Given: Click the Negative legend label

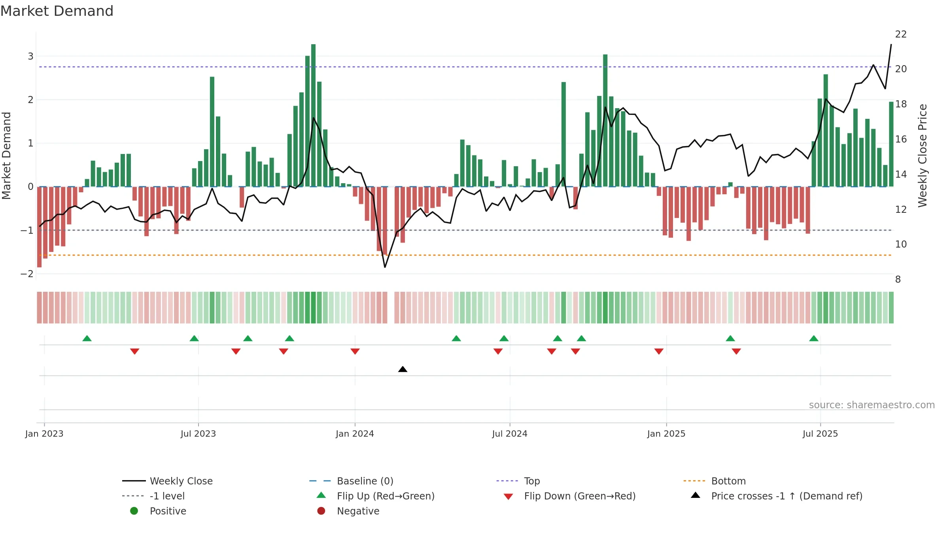Looking at the screenshot, I should [358, 511].
